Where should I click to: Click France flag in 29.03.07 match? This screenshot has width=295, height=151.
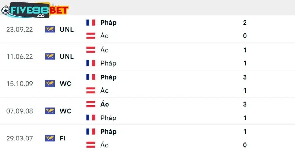pos(90,132)
